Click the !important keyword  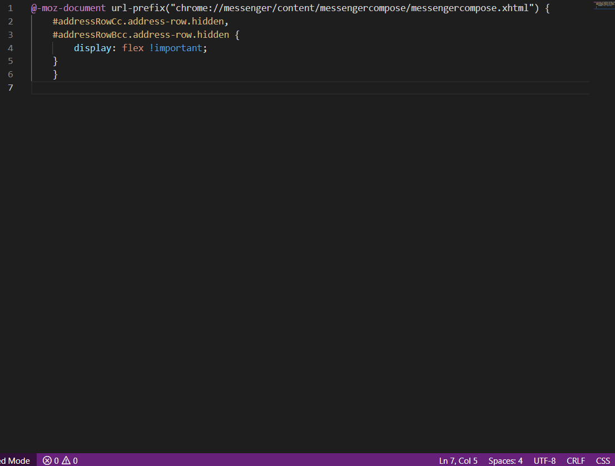pos(176,48)
